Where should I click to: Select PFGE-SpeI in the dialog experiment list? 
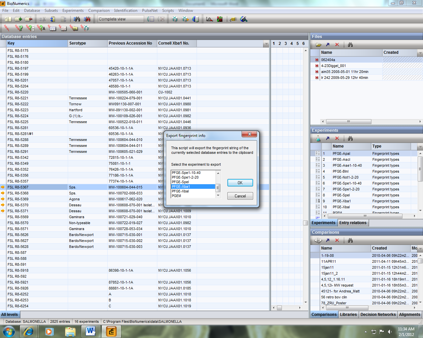193,182
